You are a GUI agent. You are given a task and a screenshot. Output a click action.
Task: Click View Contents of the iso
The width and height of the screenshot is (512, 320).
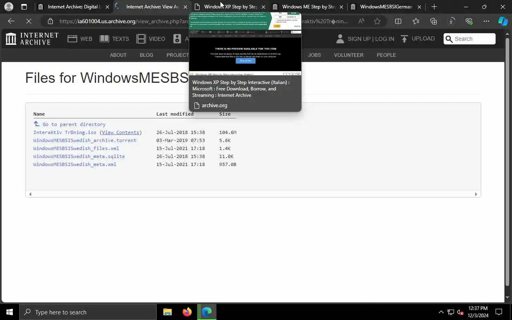pos(120,132)
